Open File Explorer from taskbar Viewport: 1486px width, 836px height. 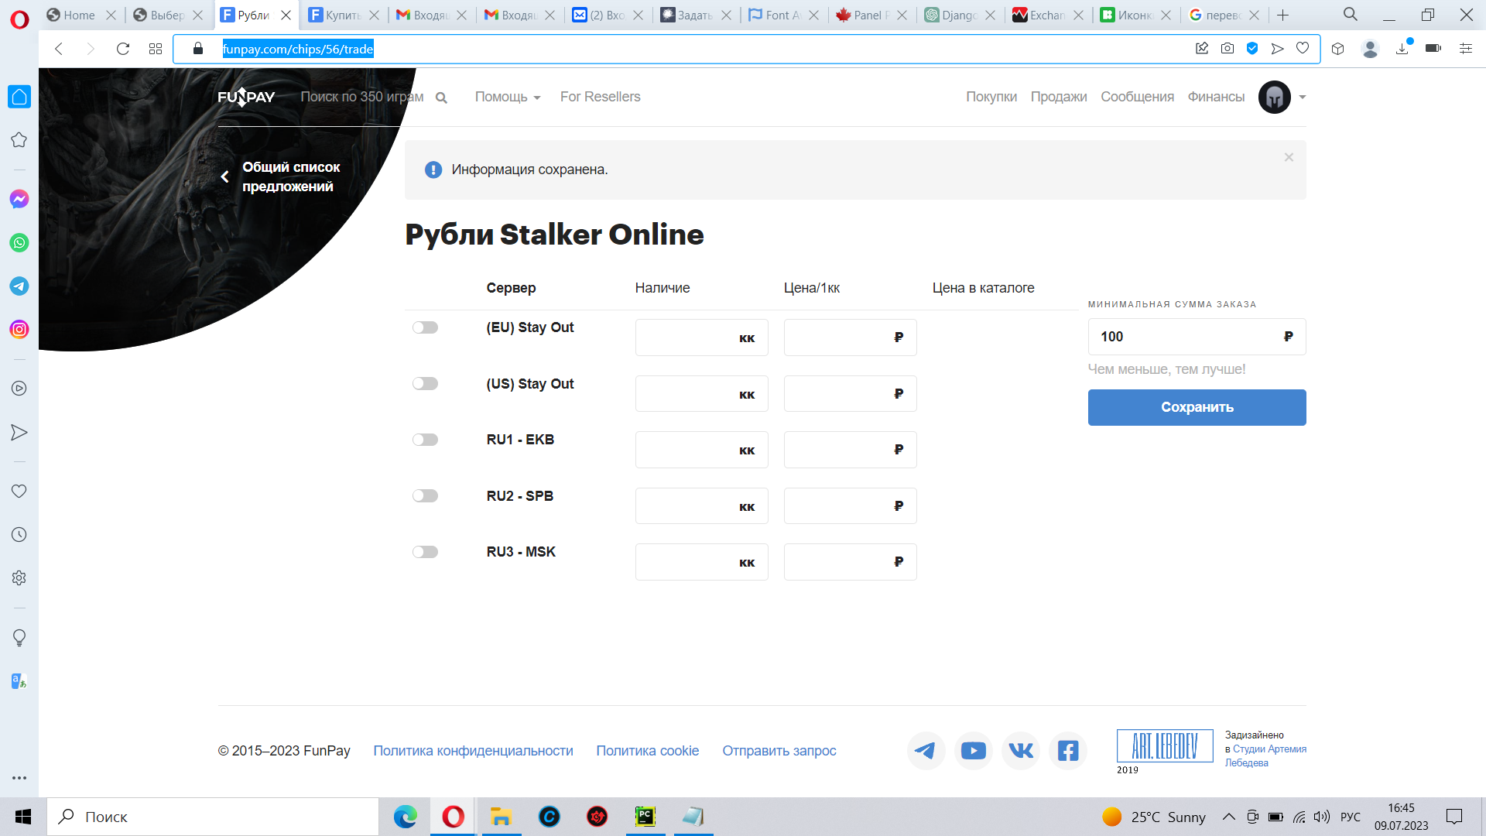pos(501,817)
